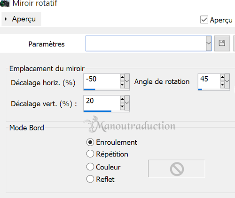The width and height of the screenshot is (235, 198).
Task: Decrease Décalage horiz. with down arrow
Action: 122,85
